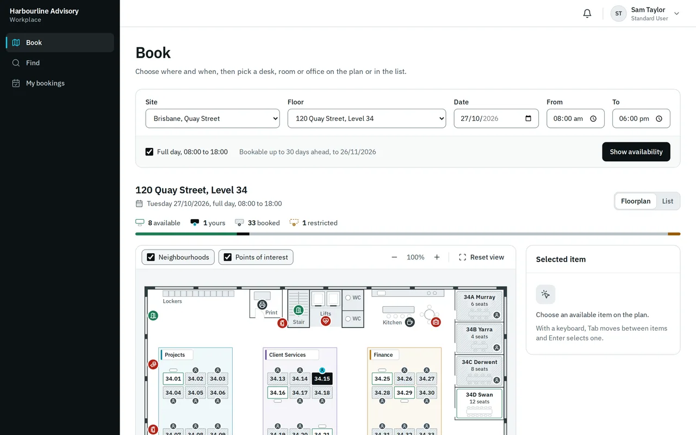Image resolution: width=696 pixels, height=435 pixels.
Task: Click the Book map icon in sidebar
Action: [16, 42]
